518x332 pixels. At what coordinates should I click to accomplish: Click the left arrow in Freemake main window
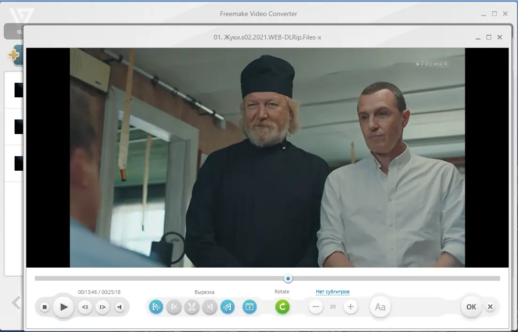16,302
